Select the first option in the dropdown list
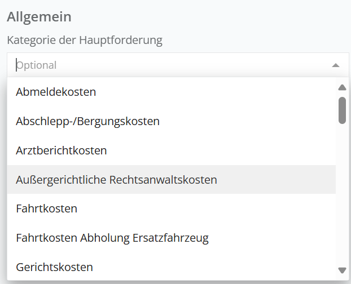351x284 pixels. [56, 92]
